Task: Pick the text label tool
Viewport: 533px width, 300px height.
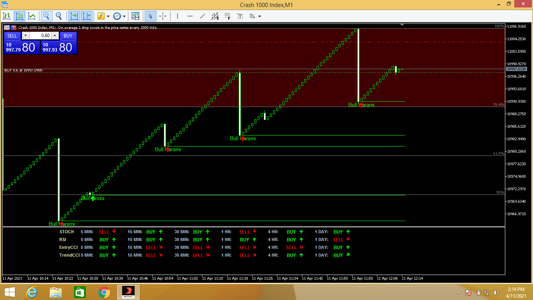Action: pyautogui.click(x=240, y=16)
